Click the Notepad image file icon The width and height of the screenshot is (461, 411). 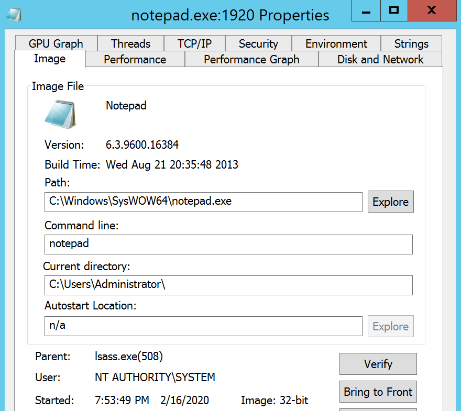[59, 114]
